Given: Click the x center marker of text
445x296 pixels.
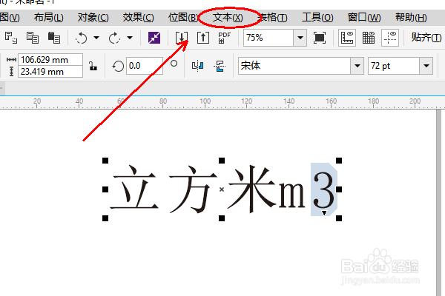Looking at the screenshot, I should 222,189.
